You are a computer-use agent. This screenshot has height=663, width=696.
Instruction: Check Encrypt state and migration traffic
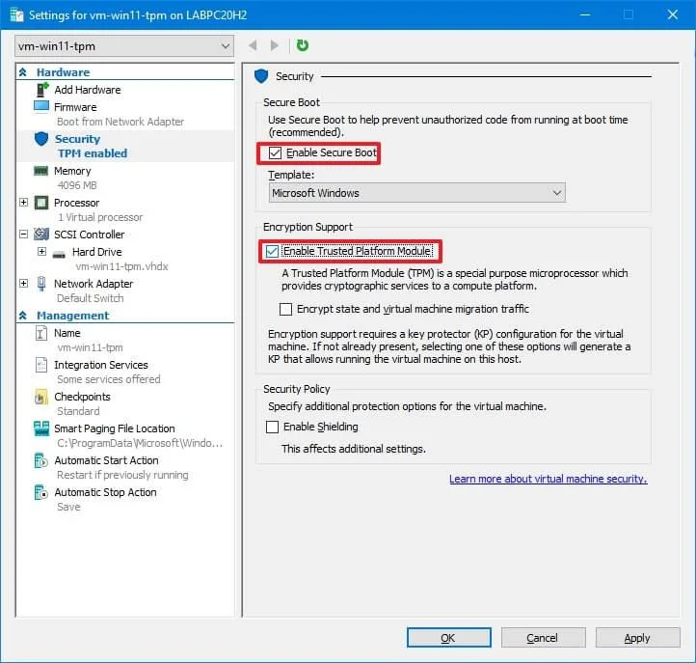coord(285,309)
